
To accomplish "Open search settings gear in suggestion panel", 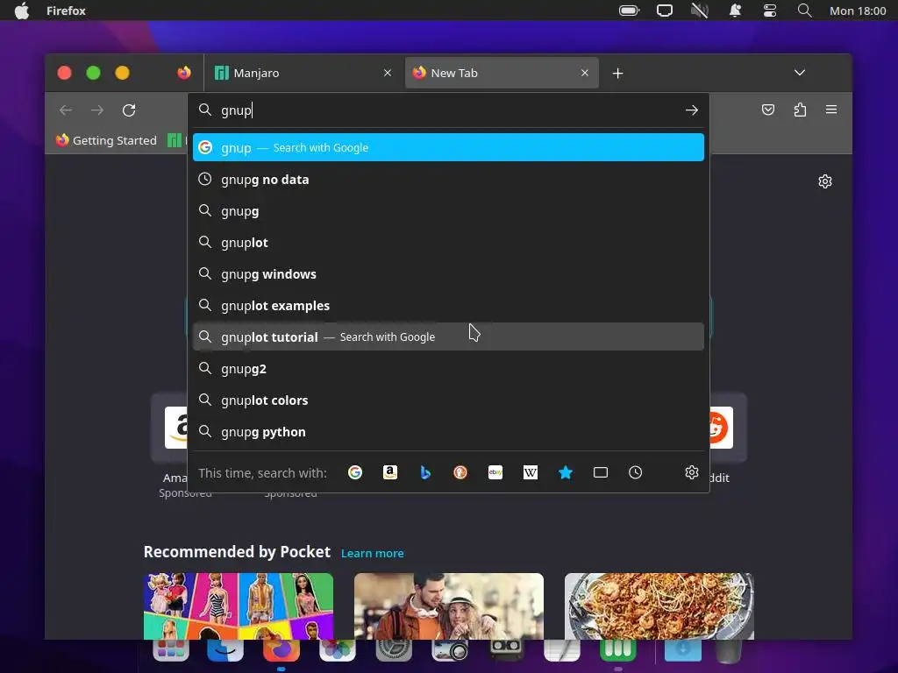I will (692, 472).
